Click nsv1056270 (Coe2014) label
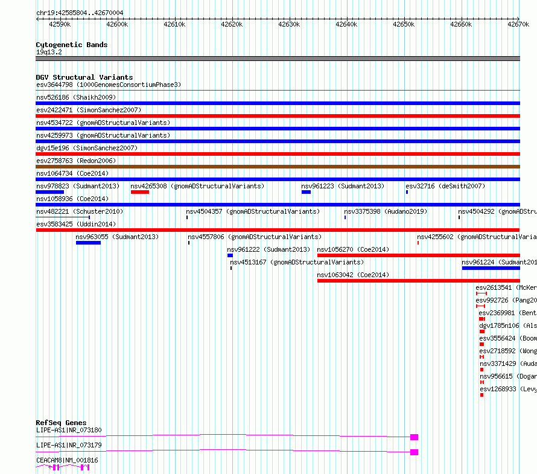537x474 pixels. click(353, 249)
